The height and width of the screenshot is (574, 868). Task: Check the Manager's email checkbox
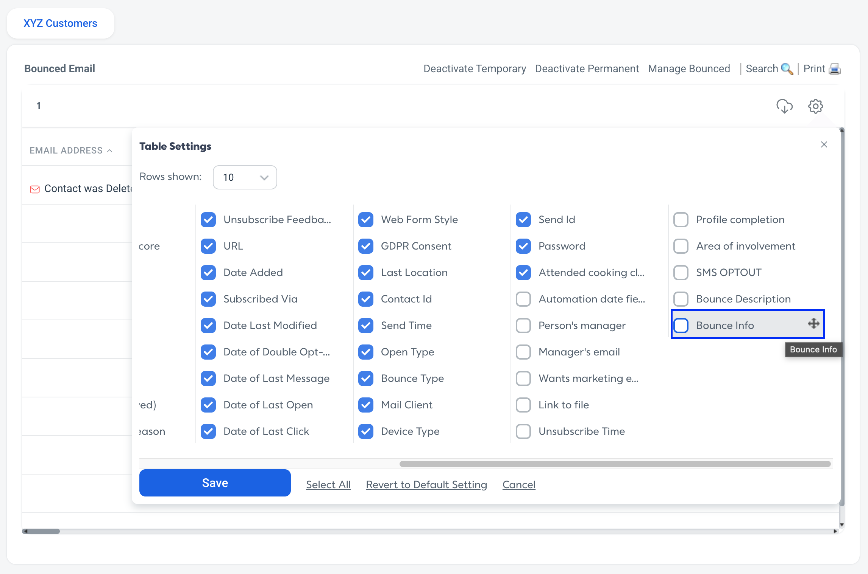click(x=523, y=352)
